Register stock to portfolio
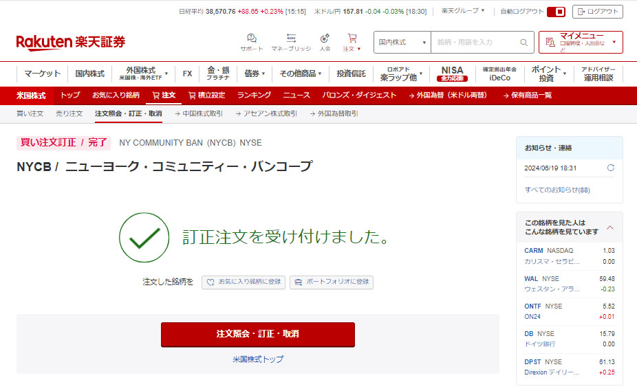637x391 pixels. (332, 282)
